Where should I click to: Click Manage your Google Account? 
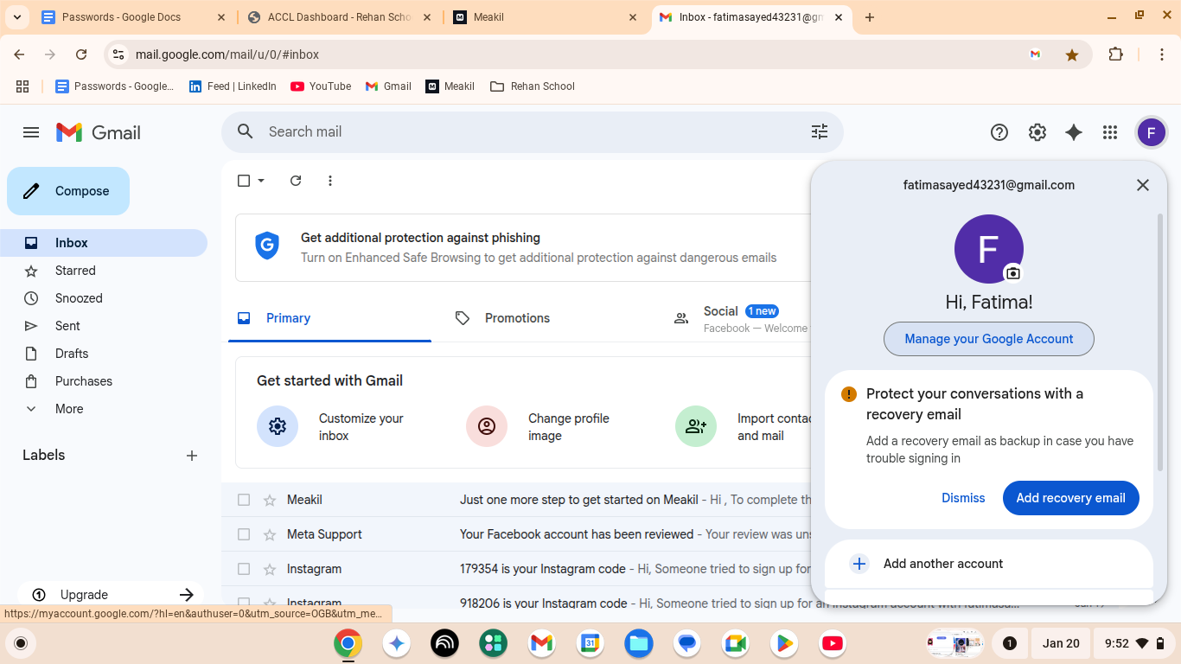click(x=988, y=339)
